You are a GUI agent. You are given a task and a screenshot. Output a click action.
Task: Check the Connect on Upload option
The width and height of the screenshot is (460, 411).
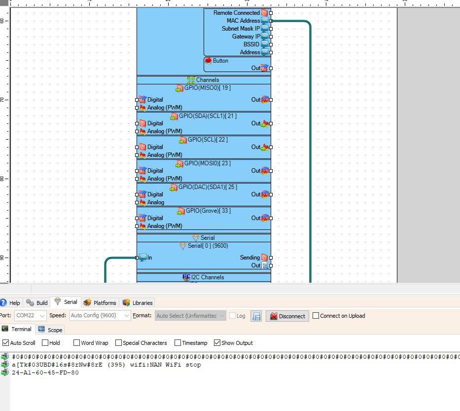point(316,316)
